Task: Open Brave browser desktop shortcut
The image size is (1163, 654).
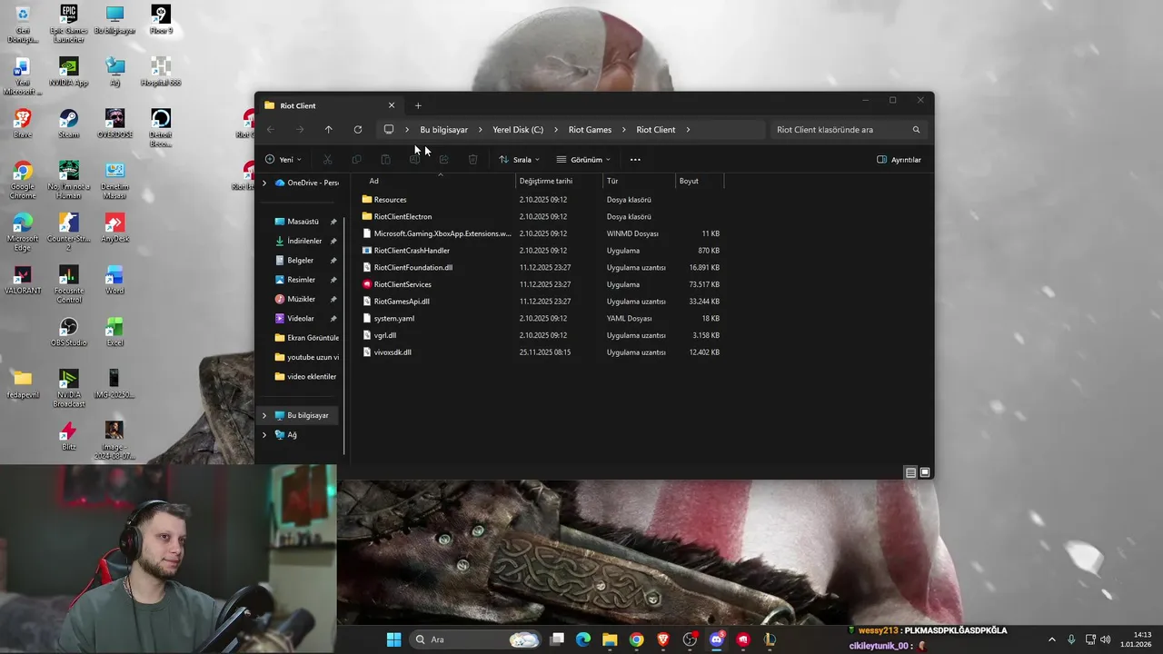Action: (x=22, y=124)
